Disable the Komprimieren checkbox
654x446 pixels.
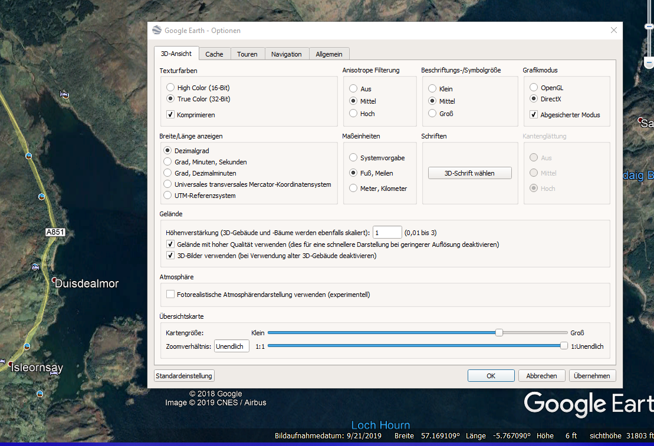[x=170, y=115]
